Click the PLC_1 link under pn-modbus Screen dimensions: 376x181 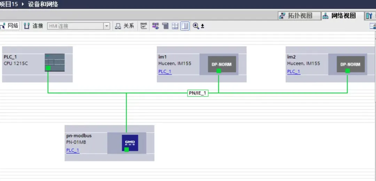73,150
